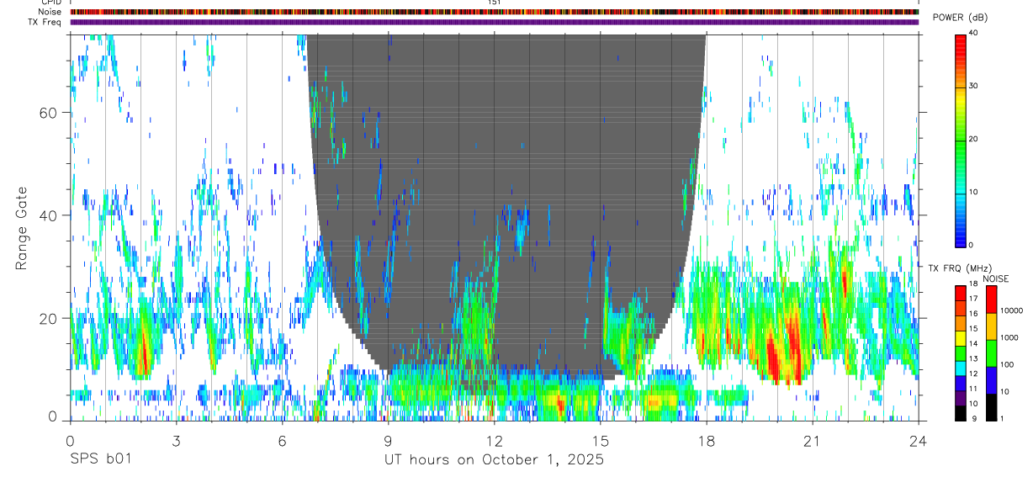The width and height of the screenshot is (1033, 477).
Task: Click noise legend value '10000'
Action: coord(1013,310)
